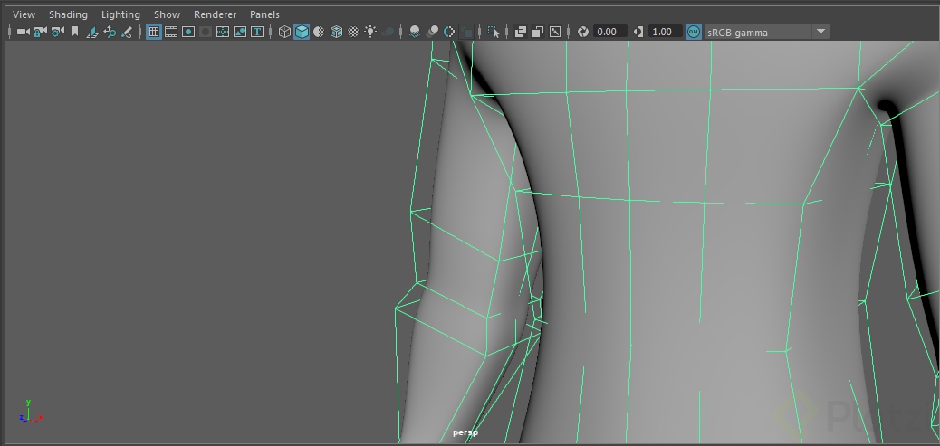Toggle the Field Chart display
The image size is (940, 446).
tap(223, 32)
